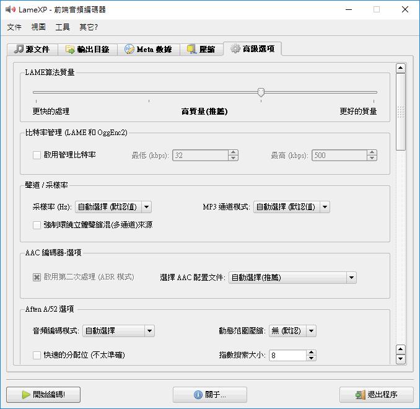
Task: Close the LameXP window
Action: point(405,10)
